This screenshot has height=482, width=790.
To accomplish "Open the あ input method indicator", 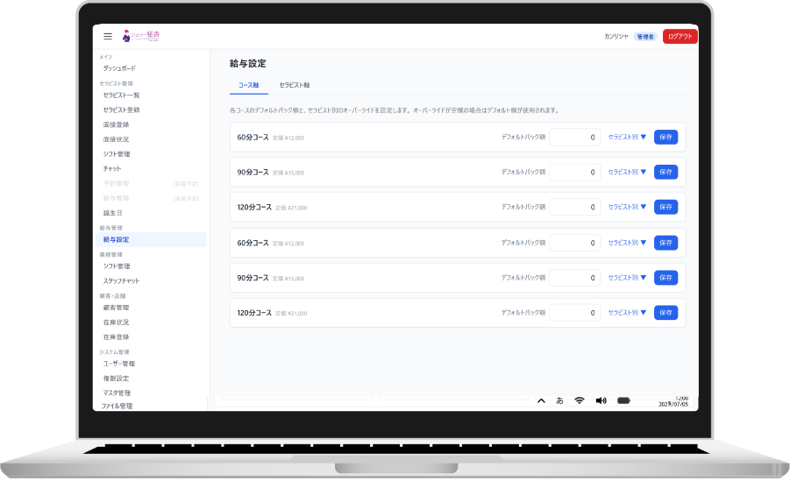I will [x=559, y=400].
